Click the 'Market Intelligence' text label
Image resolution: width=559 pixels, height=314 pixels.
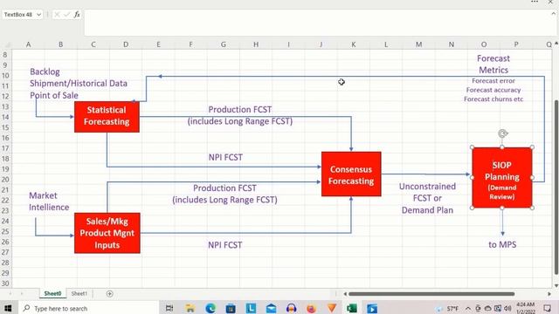coord(49,201)
